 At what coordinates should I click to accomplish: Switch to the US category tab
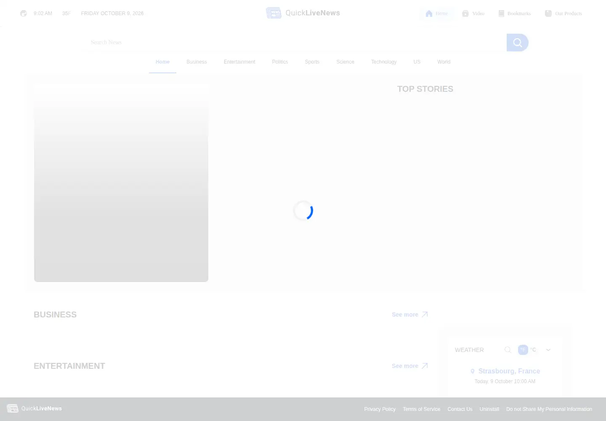(417, 62)
